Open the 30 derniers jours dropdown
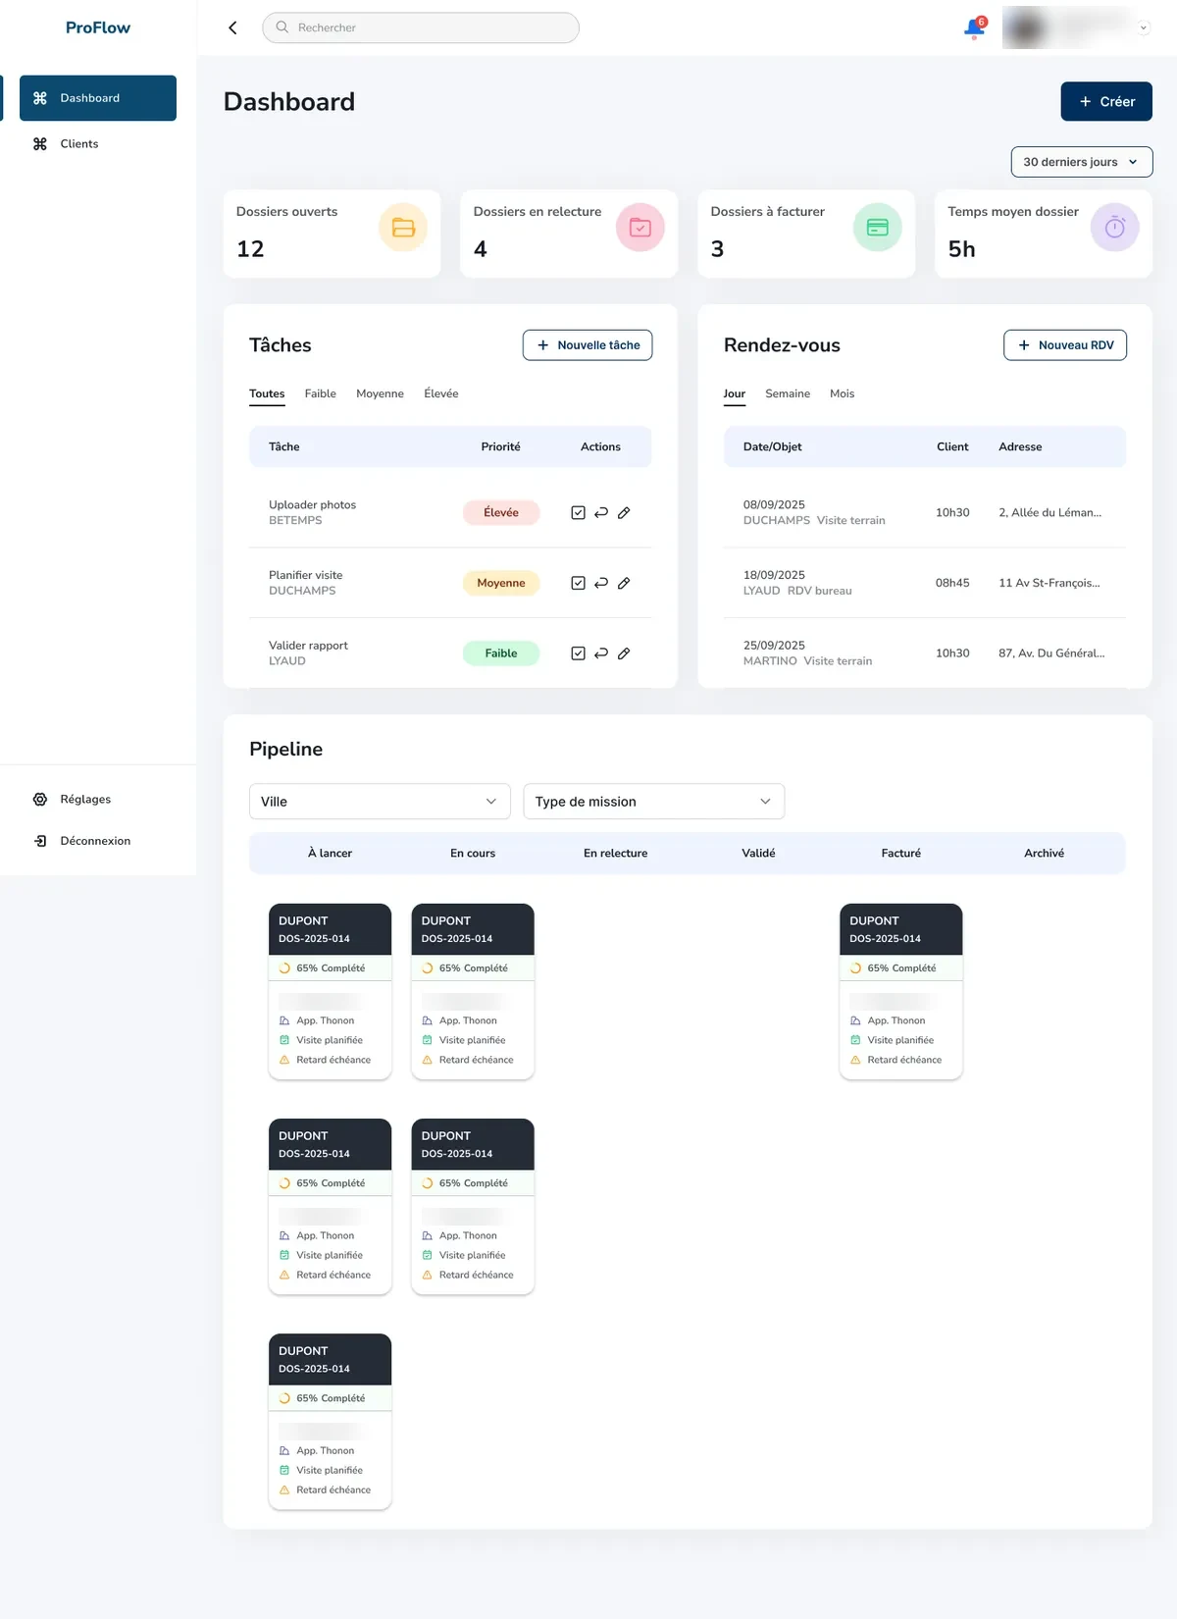The height and width of the screenshot is (1619, 1177). click(x=1082, y=162)
